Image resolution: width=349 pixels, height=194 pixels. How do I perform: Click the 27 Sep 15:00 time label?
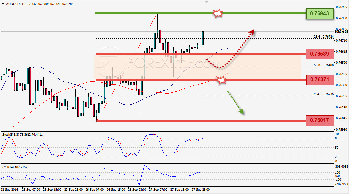(x=179, y=190)
